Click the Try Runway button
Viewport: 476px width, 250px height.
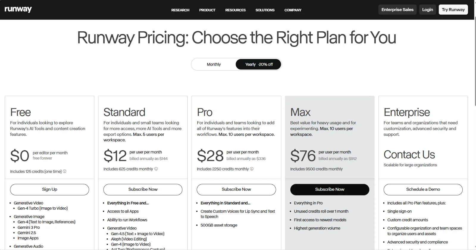(x=453, y=10)
